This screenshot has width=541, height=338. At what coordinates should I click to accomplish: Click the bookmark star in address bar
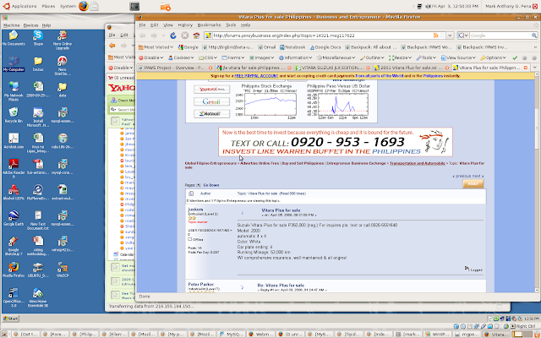tap(442, 35)
